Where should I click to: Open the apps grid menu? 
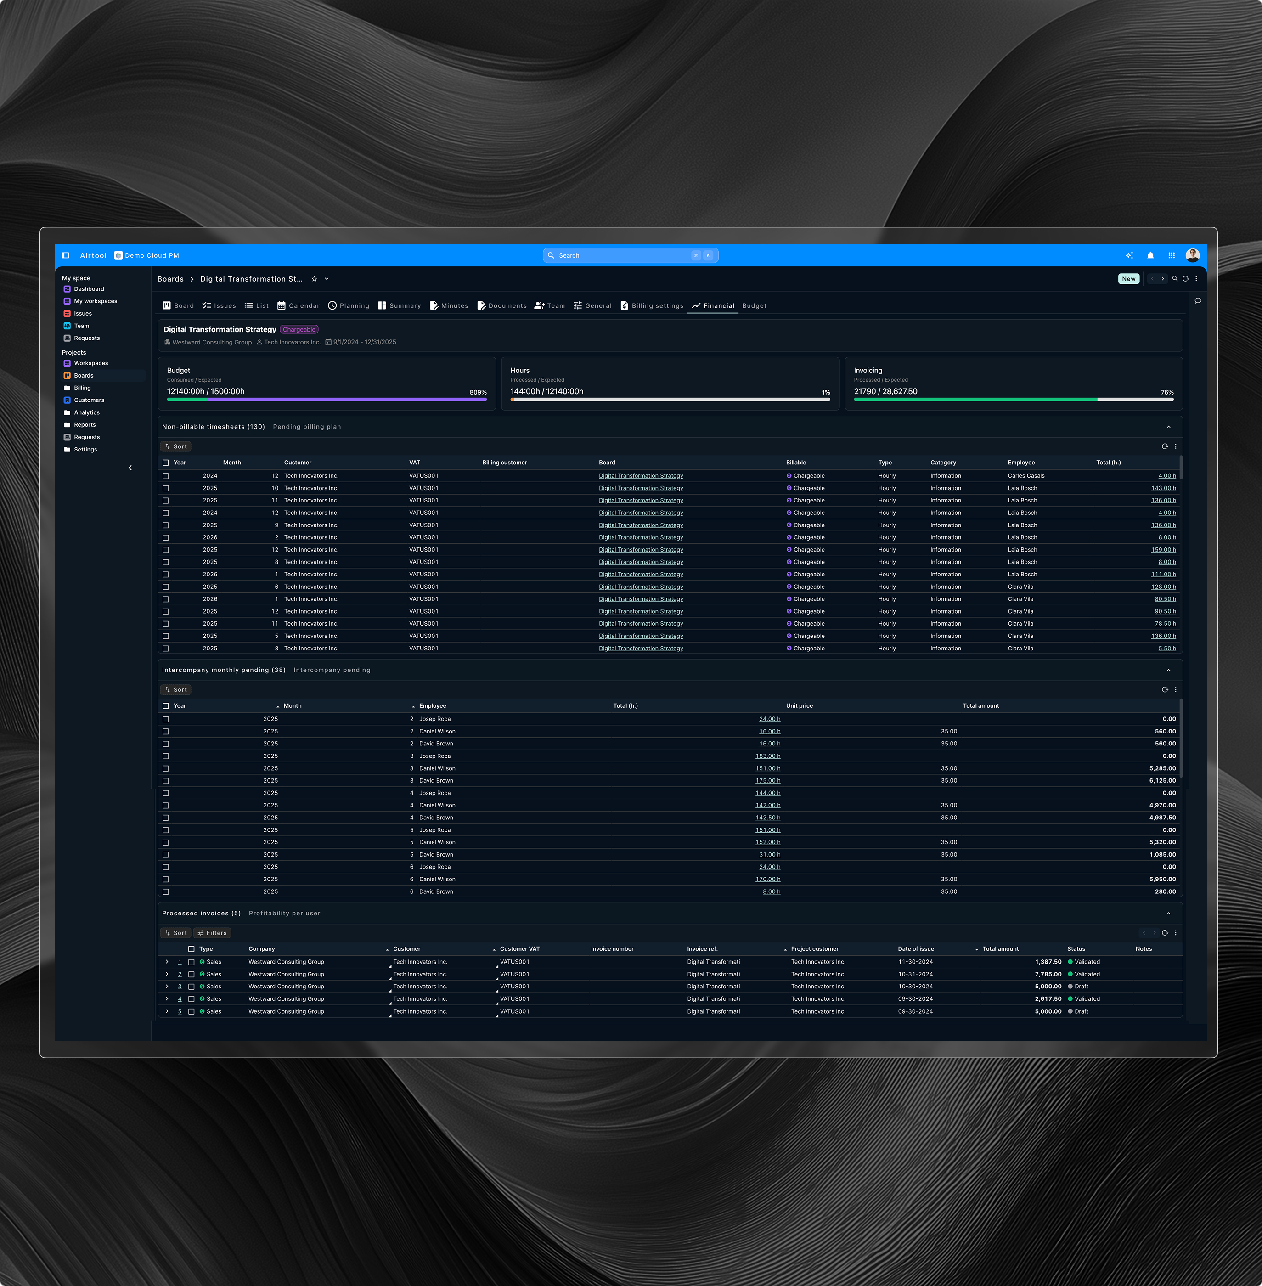pos(1171,255)
